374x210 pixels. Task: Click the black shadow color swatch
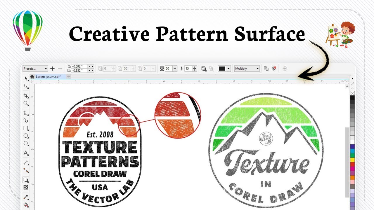[222, 69]
